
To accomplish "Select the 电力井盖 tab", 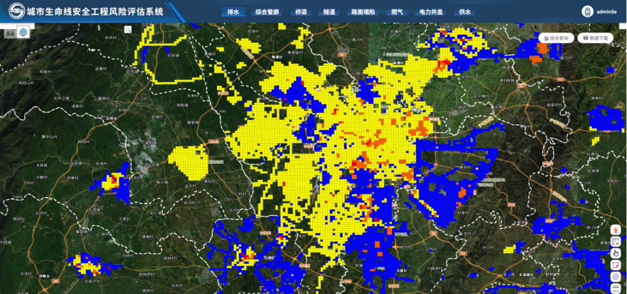I will (x=431, y=12).
